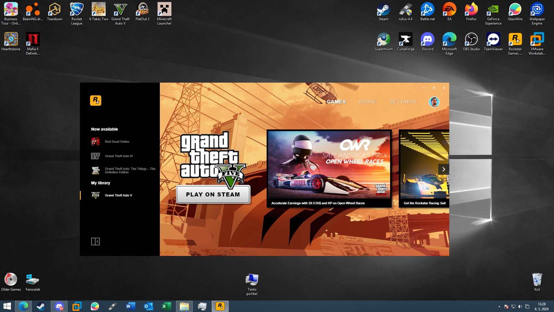
Task: Select Grand Theft Auto IV in sidebar
Action: [x=119, y=156]
